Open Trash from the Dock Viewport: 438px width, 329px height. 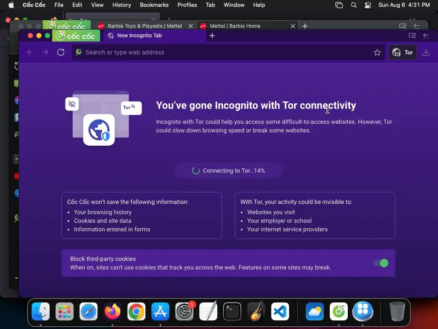pos(397,311)
